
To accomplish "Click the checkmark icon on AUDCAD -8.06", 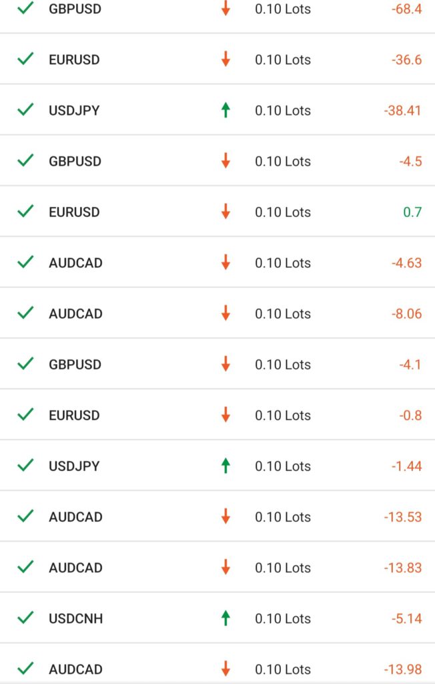I will tap(25, 313).
